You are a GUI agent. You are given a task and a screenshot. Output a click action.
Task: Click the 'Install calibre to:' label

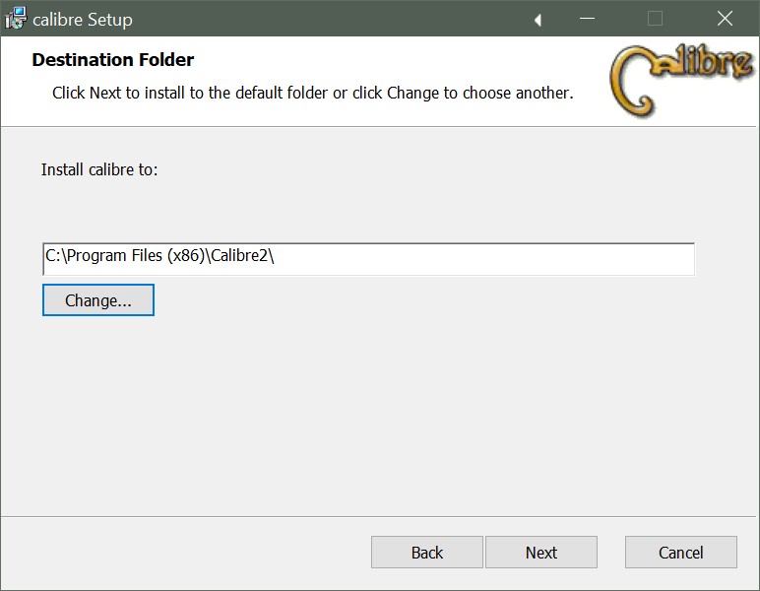click(x=99, y=169)
